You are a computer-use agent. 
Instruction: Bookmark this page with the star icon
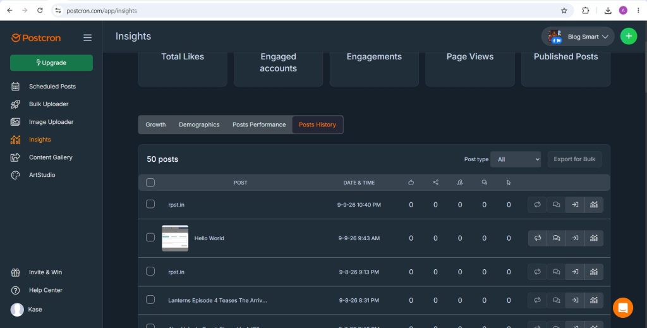click(564, 11)
